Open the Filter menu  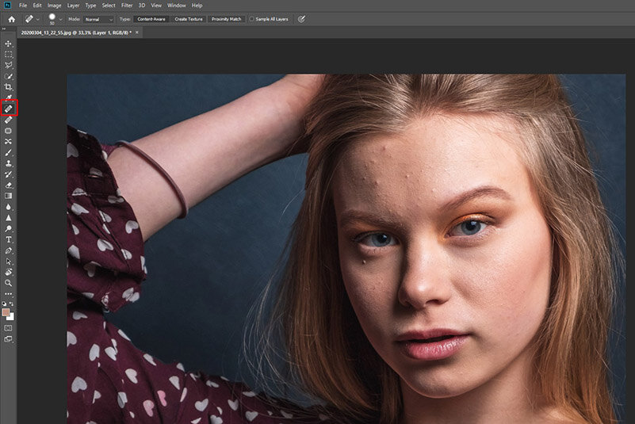coord(127,6)
